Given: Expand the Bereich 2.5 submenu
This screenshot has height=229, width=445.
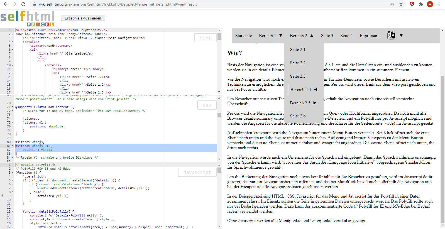Looking at the screenshot, I should [x=303, y=103].
